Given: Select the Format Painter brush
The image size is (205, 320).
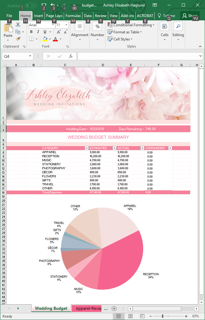Looking at the screenshot, I should [x=18, y=39].
